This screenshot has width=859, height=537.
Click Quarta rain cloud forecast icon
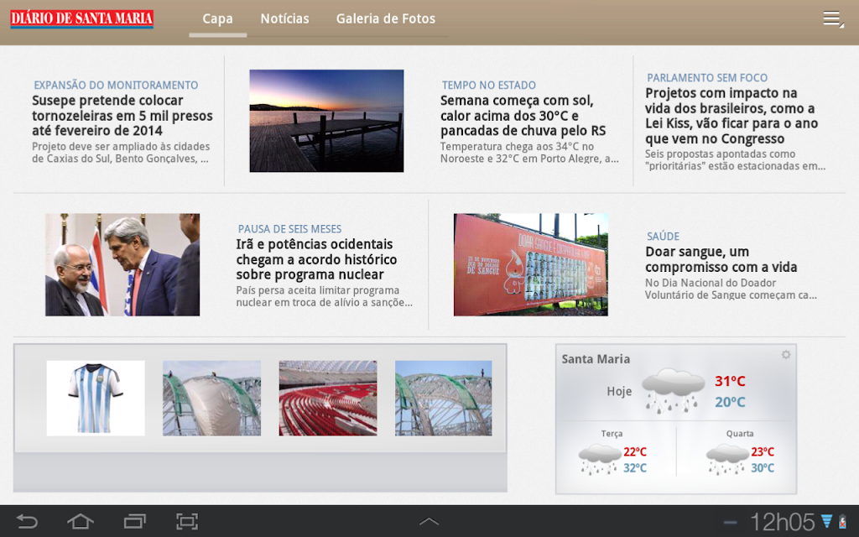coord(727,459)
